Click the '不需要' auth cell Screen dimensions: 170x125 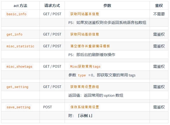[159, 14]
